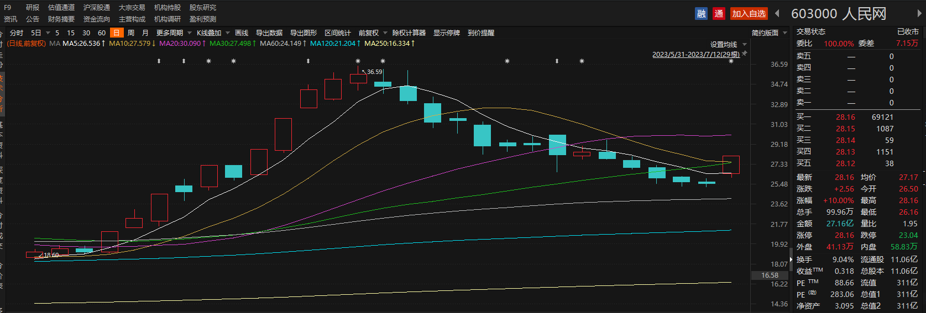
Task: Click the last star event marker above candles
Action: point(731,61)
